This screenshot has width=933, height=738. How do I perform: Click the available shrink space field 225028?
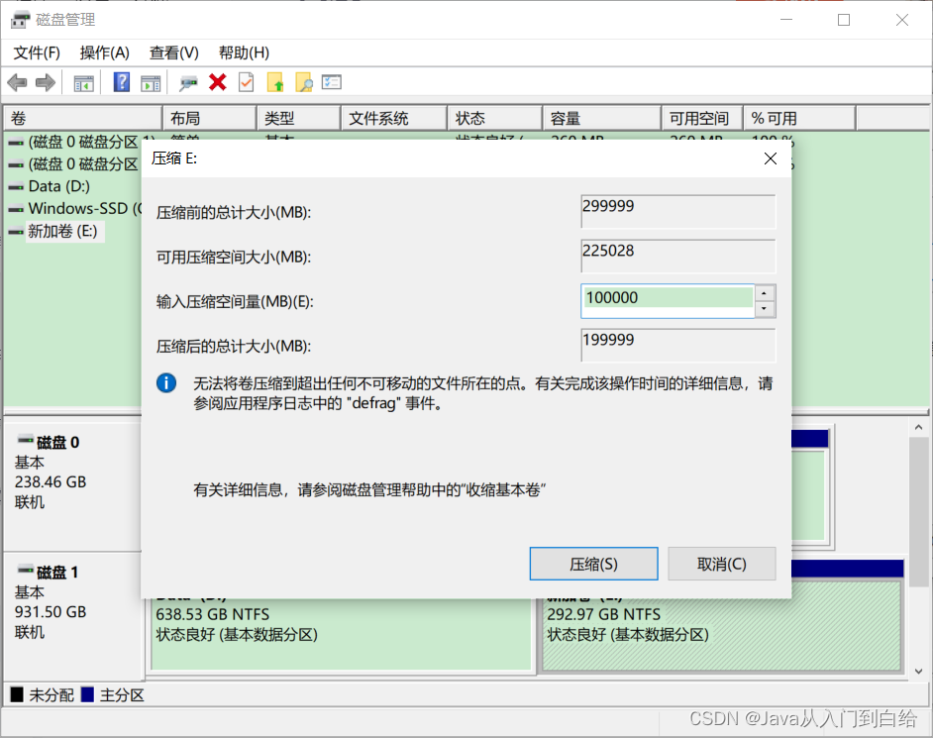click(x=678, y=256)
